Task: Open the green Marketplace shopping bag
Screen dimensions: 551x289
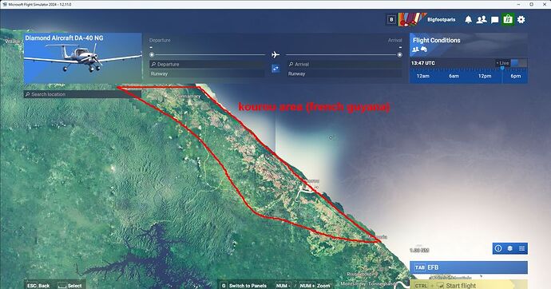Action: 508,19
